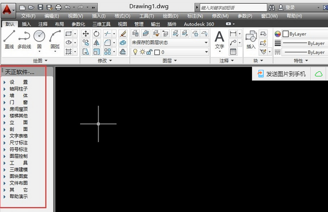Select the hatch tool icon

click(x=69, y=51)
